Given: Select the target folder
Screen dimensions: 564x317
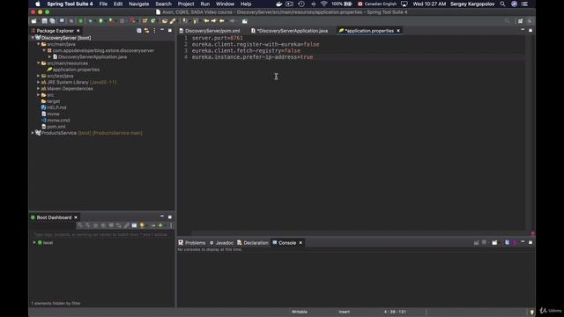Looking at the screenshot, I should tap(53, 101).
